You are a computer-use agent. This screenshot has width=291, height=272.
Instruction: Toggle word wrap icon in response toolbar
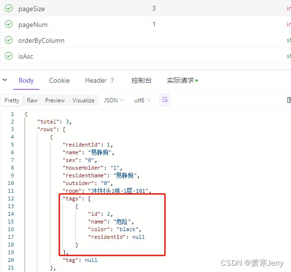click(x=165, y=100)
